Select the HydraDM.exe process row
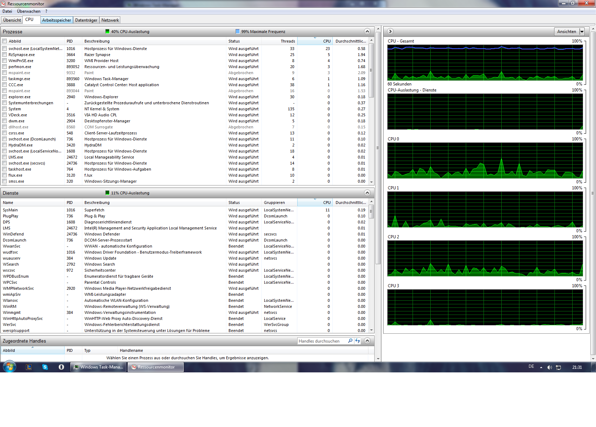This screenshot has width=596, height=427. [x=184, y=145]
